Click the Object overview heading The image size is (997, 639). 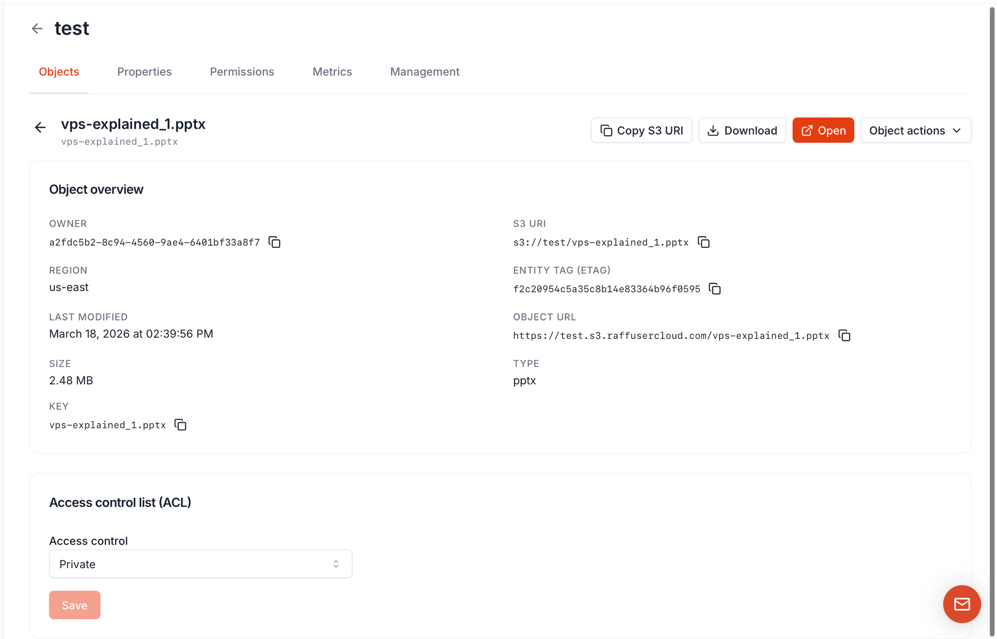pos(96,189)
